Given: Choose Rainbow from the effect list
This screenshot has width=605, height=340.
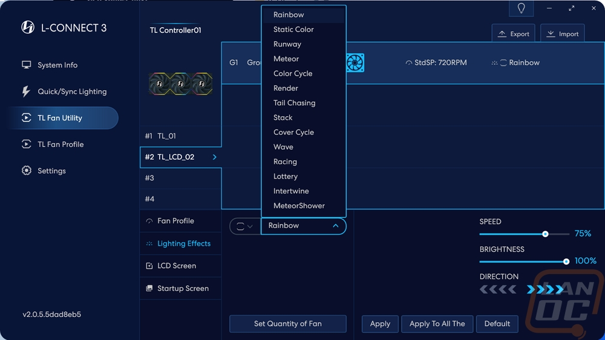Looking at the screenshot, I should (x=304, y=15).
